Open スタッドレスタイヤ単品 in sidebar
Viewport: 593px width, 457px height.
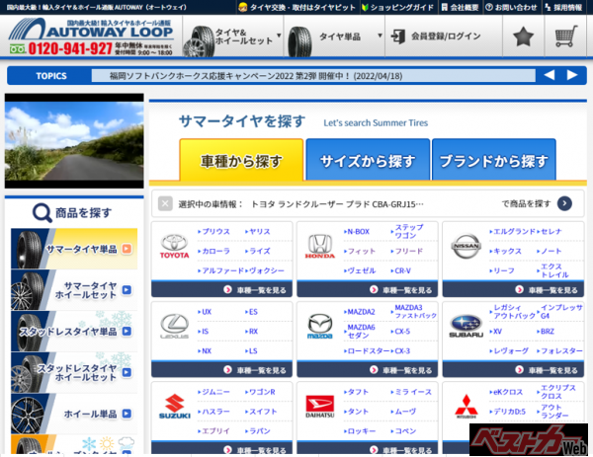(74, 332)
